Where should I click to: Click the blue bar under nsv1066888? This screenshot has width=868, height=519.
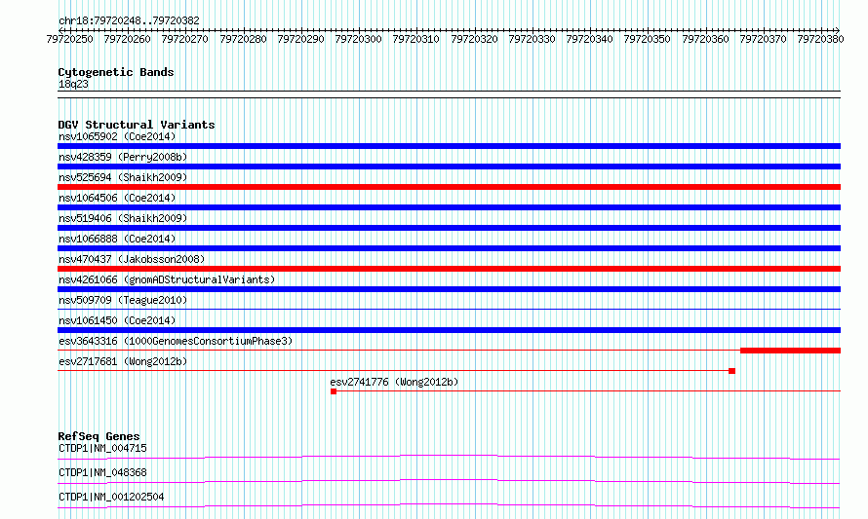coord(449,248)
